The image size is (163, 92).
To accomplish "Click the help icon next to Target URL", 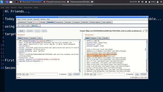I will tap(146, 31).
